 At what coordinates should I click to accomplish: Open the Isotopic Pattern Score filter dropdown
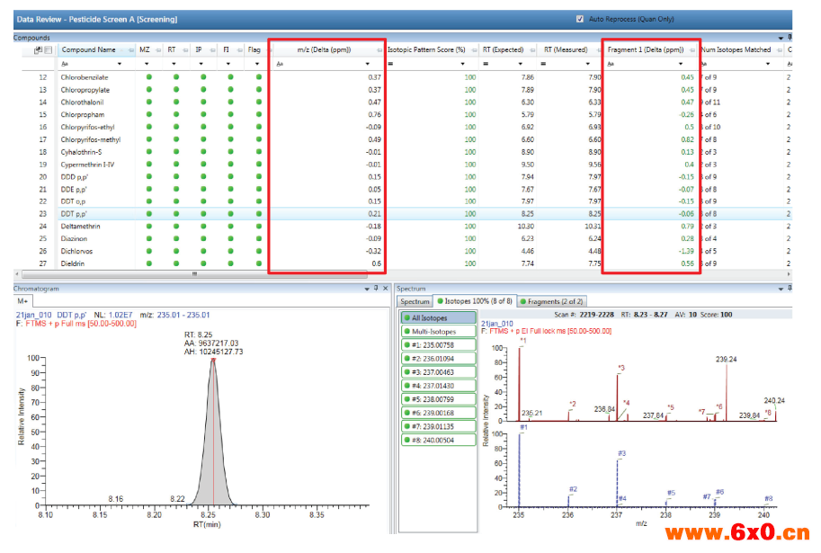click(x=463, y=64)
